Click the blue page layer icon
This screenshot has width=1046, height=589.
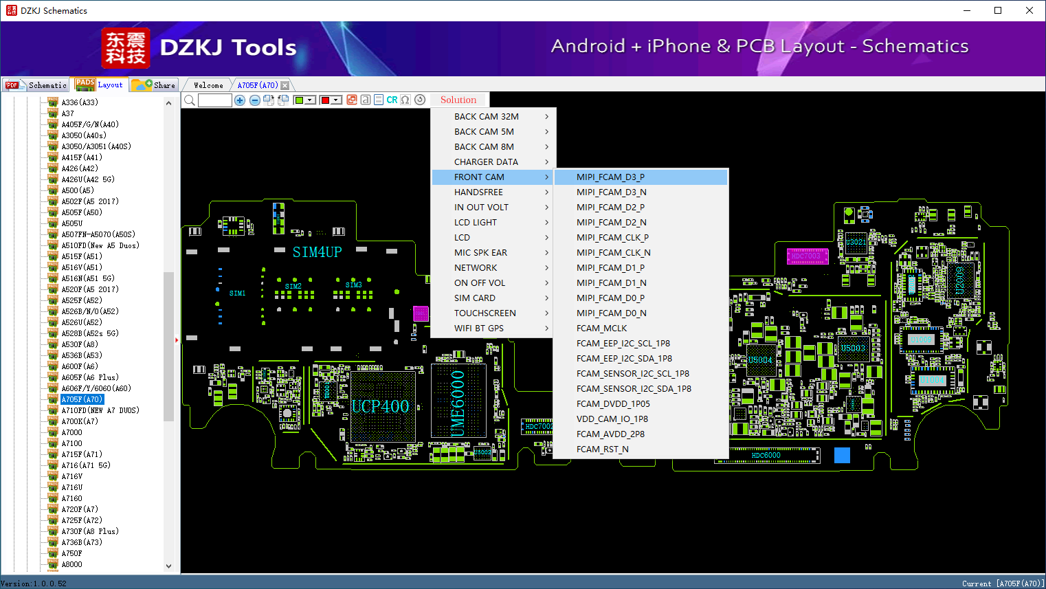point(379,100)
